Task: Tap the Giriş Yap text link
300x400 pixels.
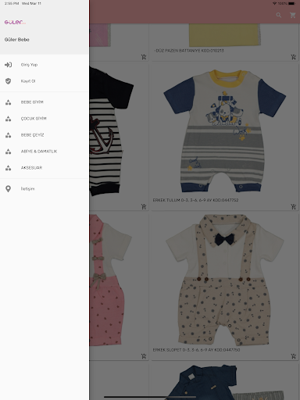Action: coord(29,65)
